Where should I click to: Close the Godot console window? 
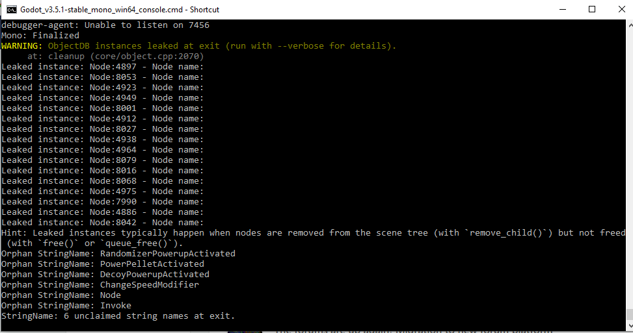point(622,9)
